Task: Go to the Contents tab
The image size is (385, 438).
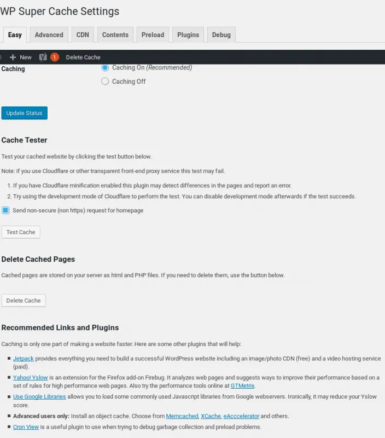Action: 115,35
